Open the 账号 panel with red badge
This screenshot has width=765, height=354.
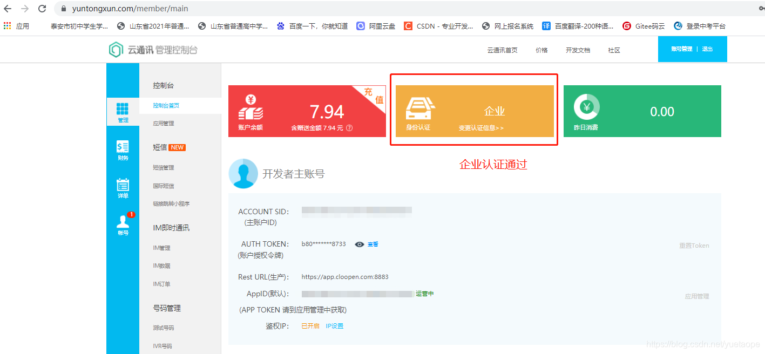click(x=123, y=223)
